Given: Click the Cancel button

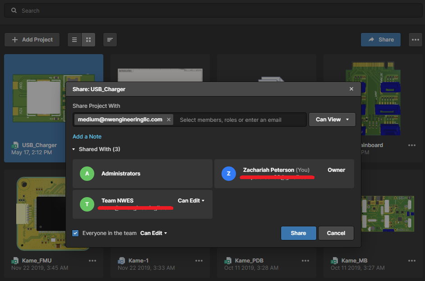Looking at the screenshot, I should [336, 233].
